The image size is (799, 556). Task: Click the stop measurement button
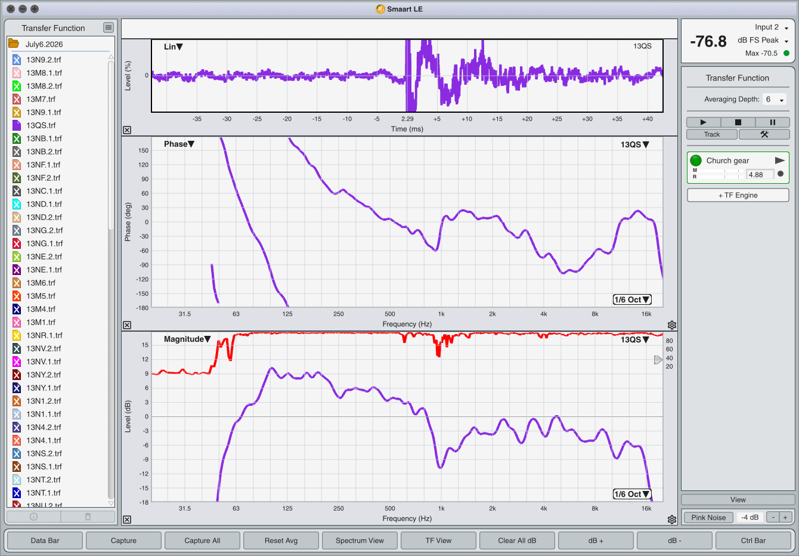pos(738,122)
